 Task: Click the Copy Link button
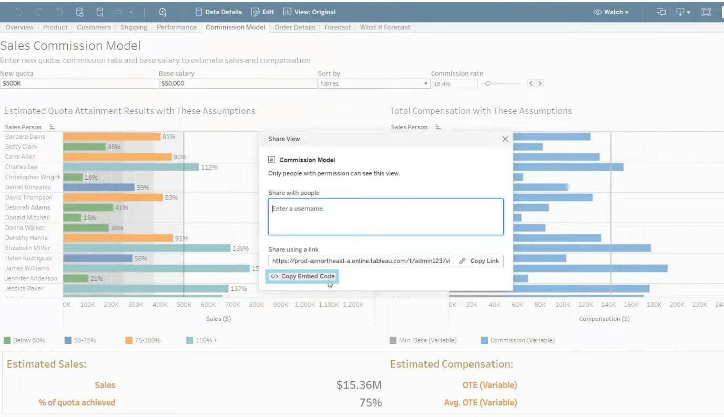478,261
